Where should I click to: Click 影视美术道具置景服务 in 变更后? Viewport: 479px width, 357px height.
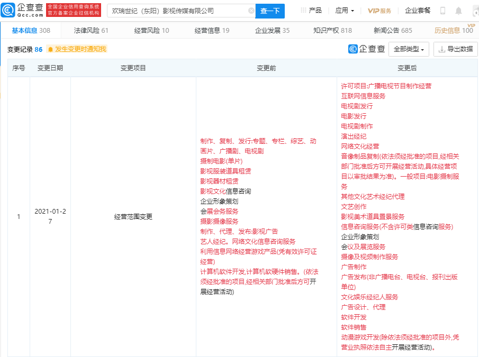(373, 217)
